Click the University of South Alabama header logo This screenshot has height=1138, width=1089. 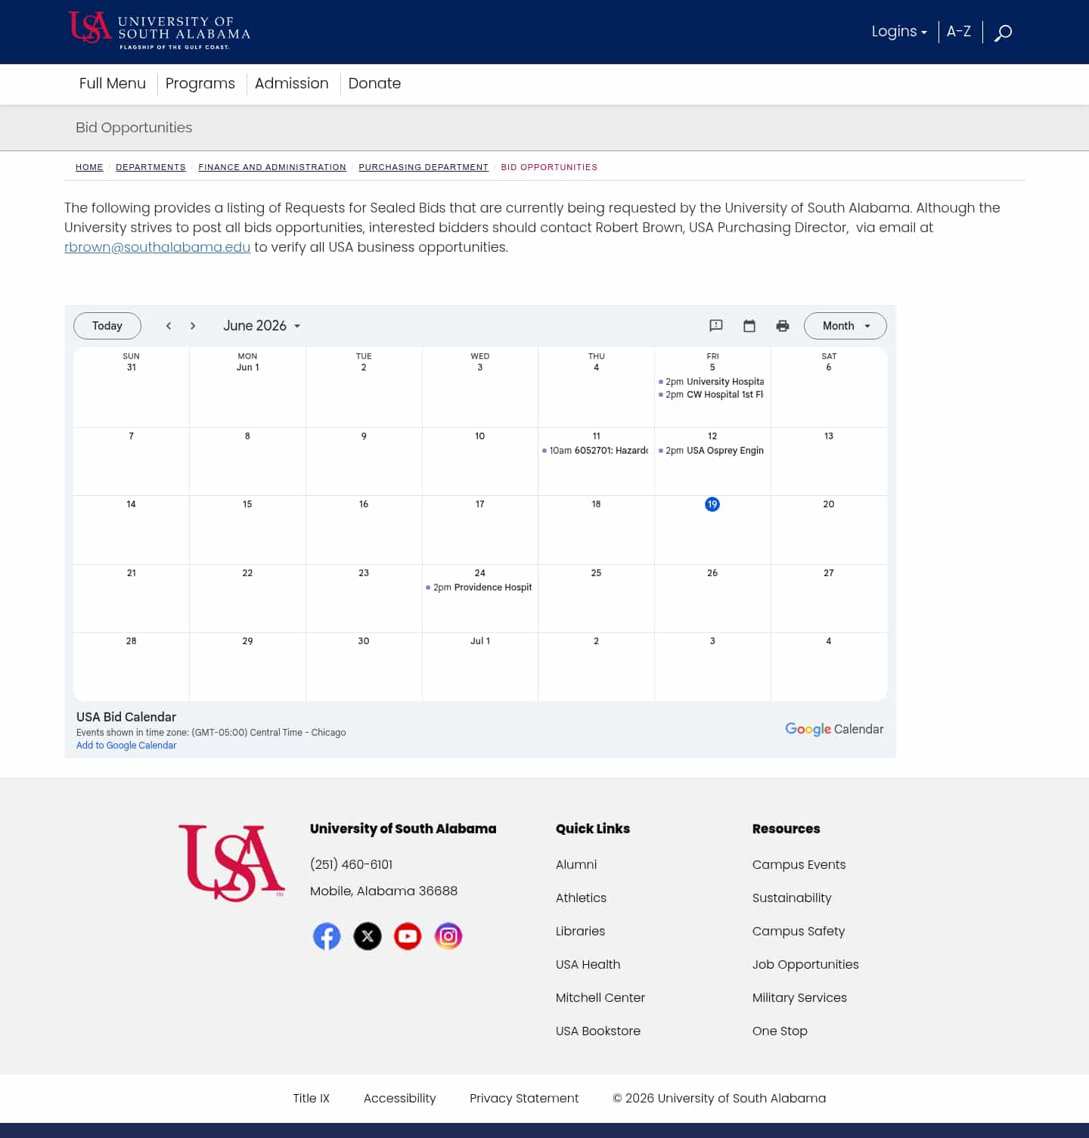[160, 31]
